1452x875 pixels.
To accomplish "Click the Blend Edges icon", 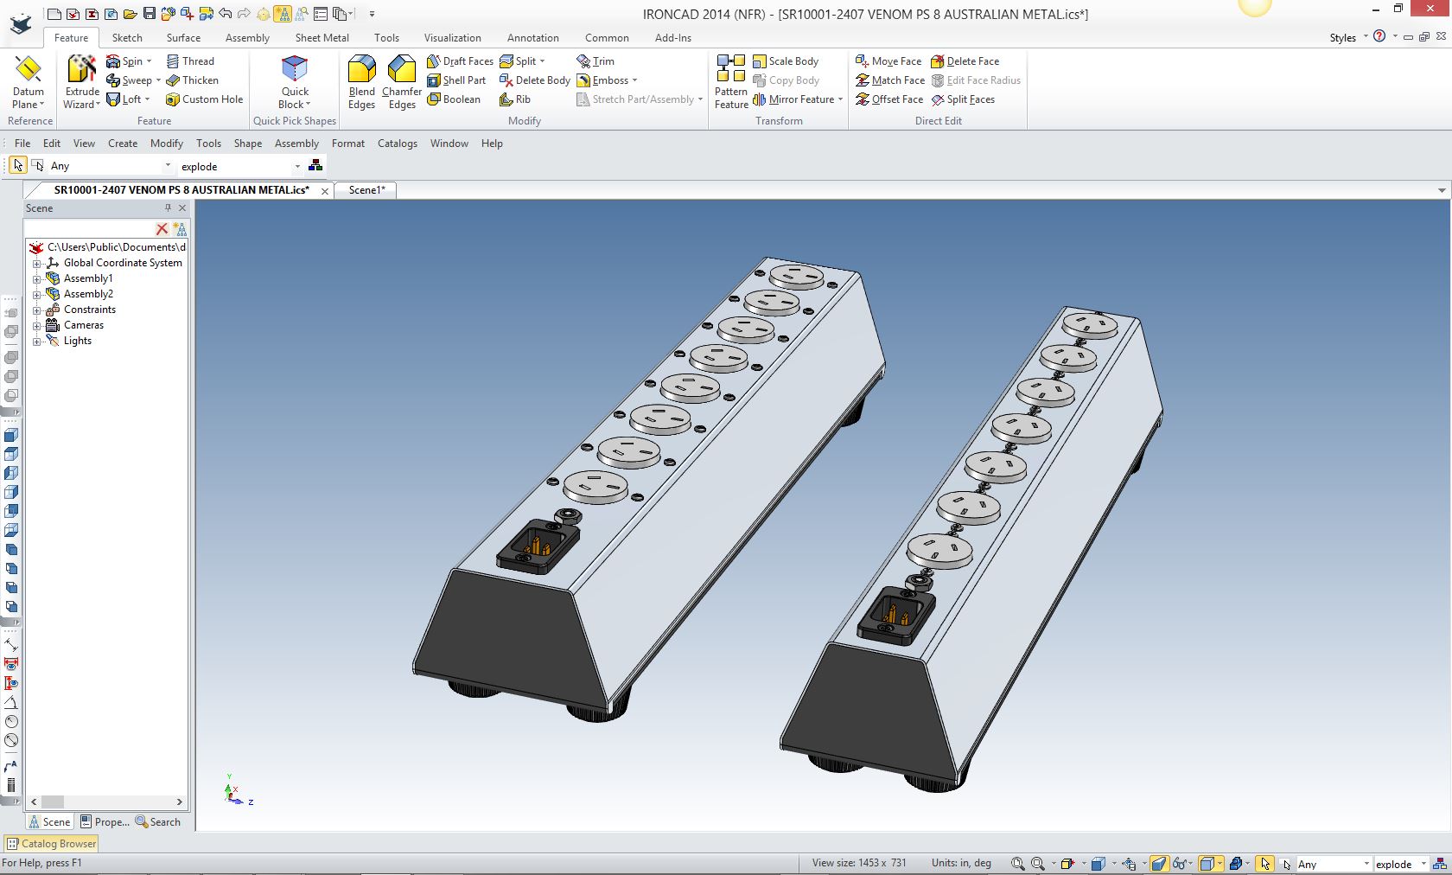I will pyautogui.click(x=361, y=82).
